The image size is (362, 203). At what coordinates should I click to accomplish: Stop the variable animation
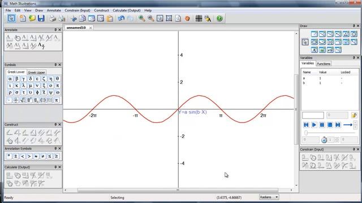pos(330,125)
